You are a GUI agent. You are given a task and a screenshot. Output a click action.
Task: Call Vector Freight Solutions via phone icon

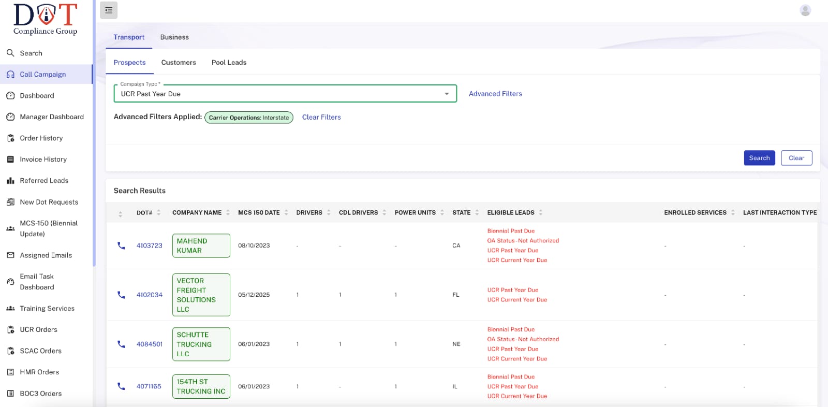point(121,295)
